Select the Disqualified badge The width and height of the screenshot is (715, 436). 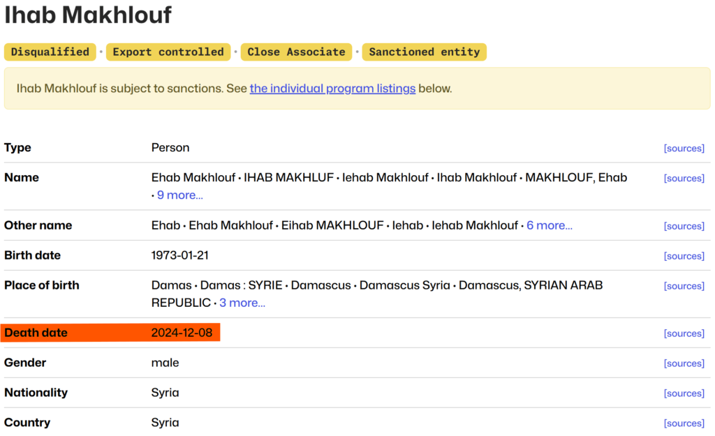coord(50,52)
